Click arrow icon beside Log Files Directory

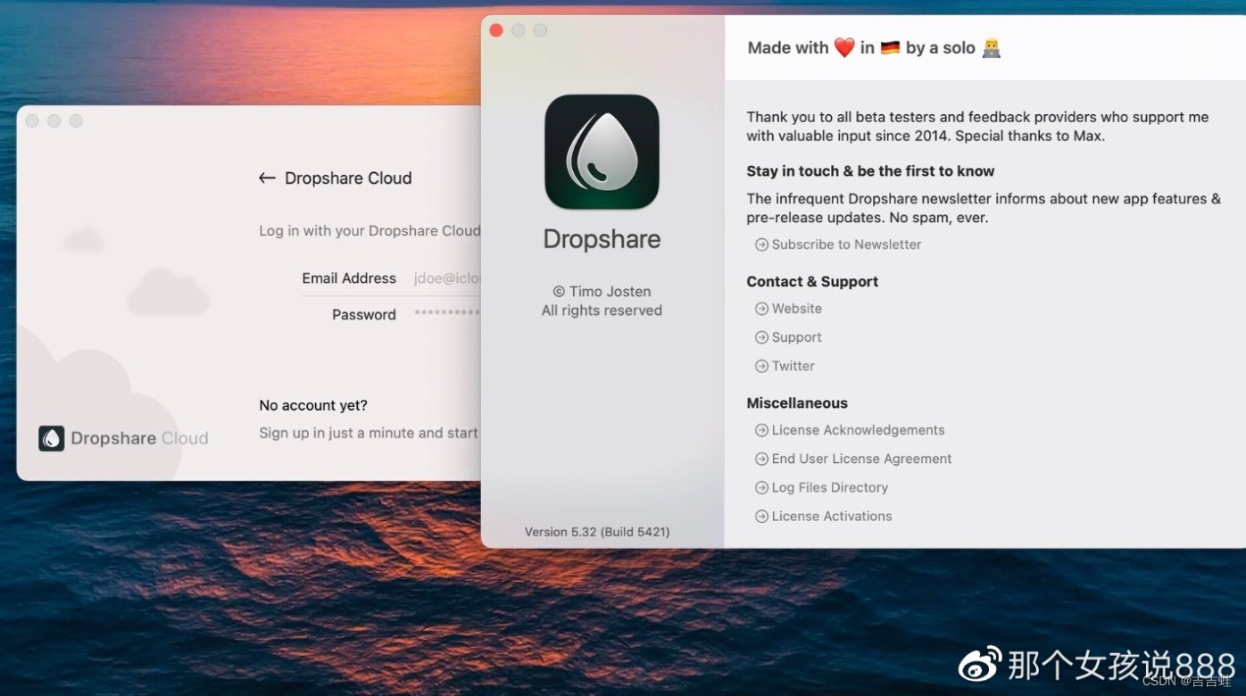tap(761, 487)
